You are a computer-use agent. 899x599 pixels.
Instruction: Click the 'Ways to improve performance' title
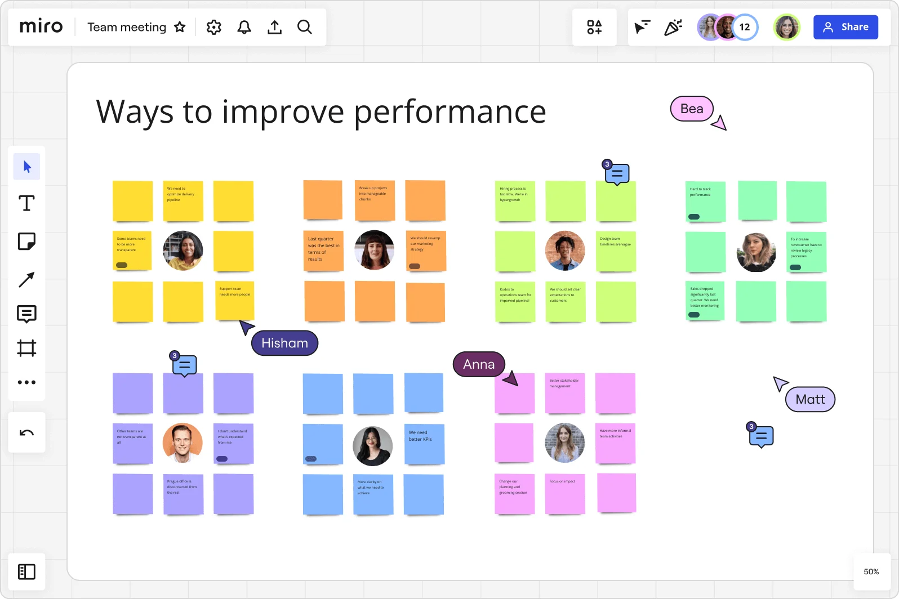pos(321,111)
